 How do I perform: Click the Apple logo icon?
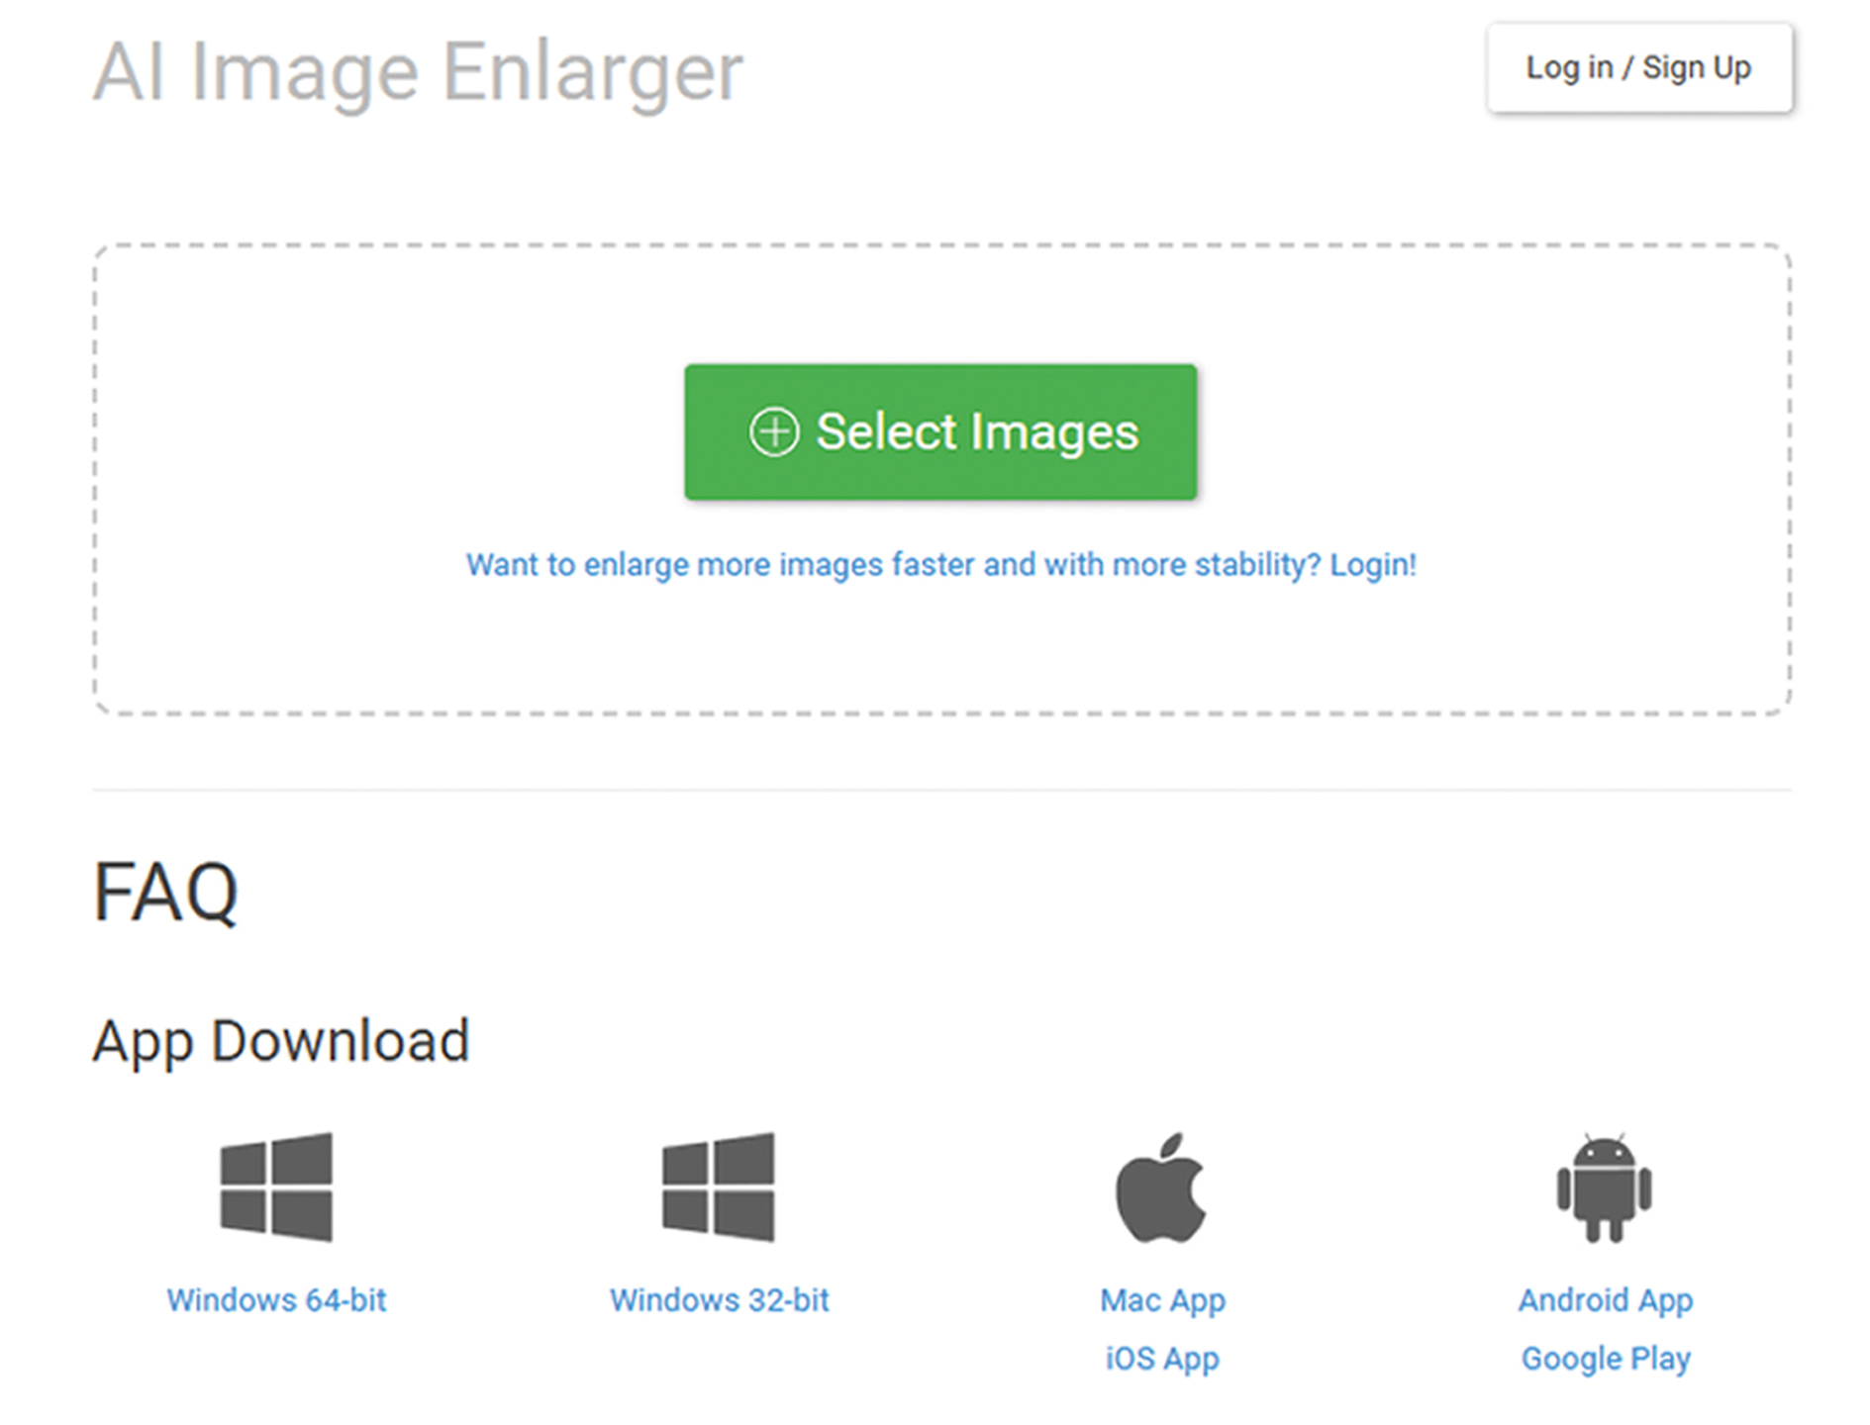tap(1161, 1187)
